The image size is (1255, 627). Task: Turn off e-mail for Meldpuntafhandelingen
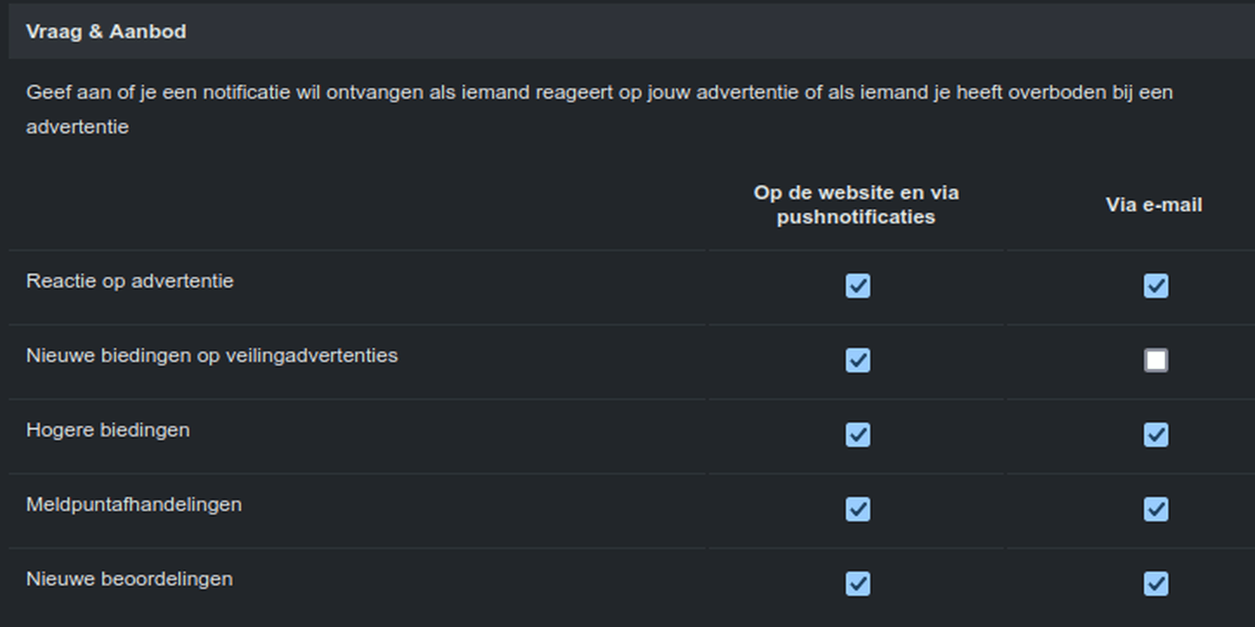(1155, 509)
